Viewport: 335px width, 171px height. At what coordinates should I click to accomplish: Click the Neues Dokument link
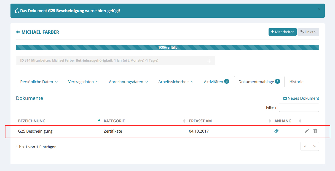click(301, 98)
